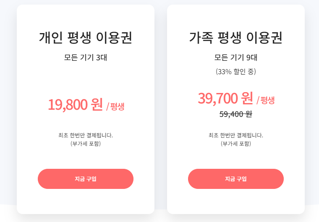The image size is (319, 222).
Task: Click the crossed-out 59,400 원 original price
Action: (236, 114)
